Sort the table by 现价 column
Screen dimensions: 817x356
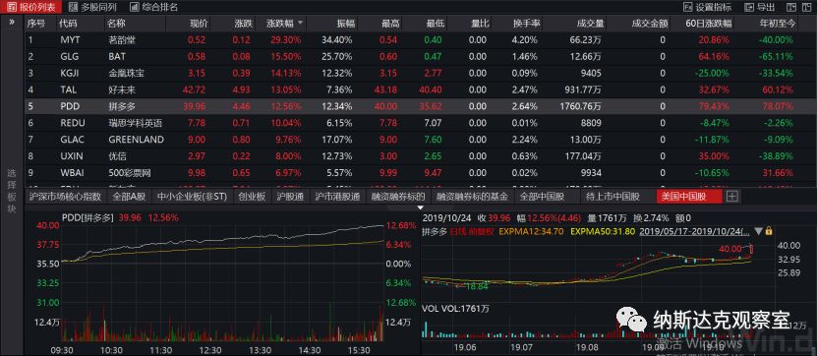(199, 24)
